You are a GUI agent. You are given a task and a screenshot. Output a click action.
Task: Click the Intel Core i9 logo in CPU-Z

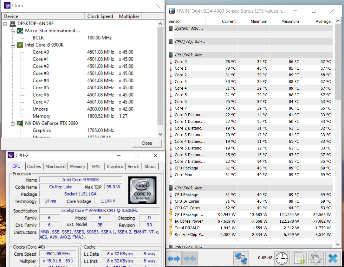pyautogui.click(x=142, y=190)
